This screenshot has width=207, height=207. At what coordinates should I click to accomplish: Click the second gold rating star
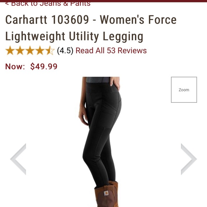pos(20,50)
